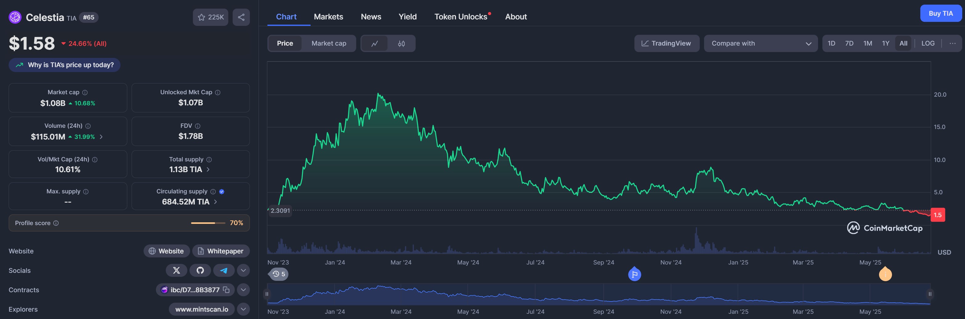
Task: Open the Whitepaper link
Action: coord(221,251)
